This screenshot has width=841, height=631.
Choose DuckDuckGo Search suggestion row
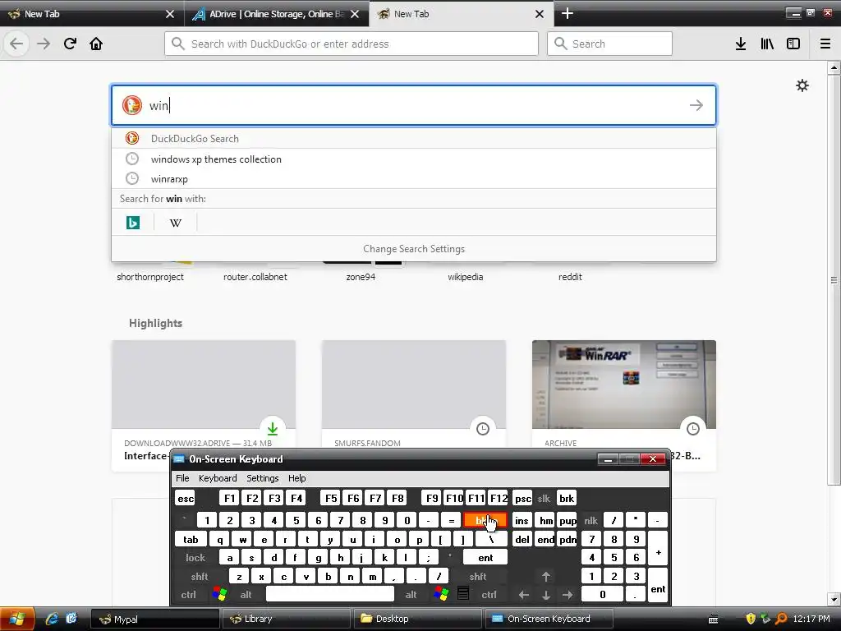[x=414, y=138]
